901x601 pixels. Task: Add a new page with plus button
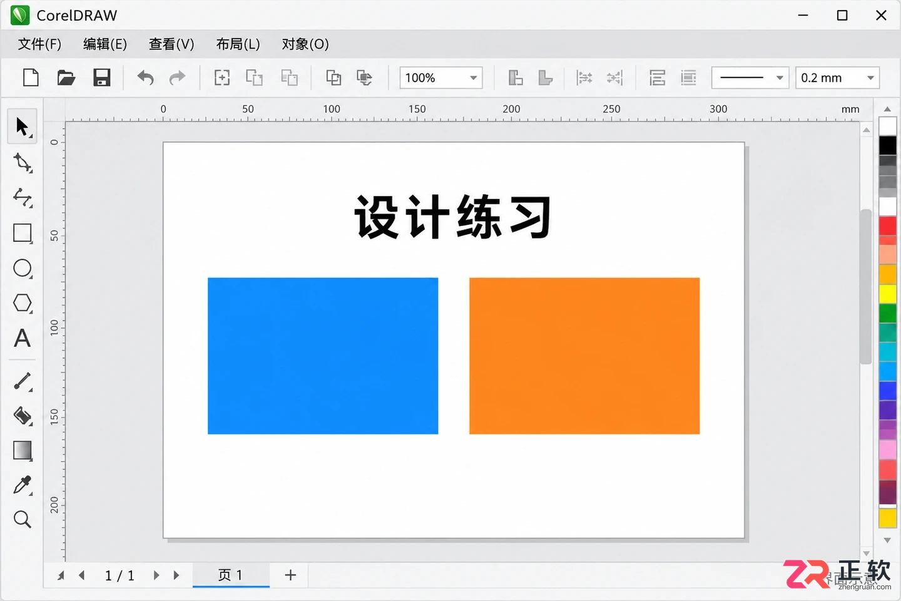click(x=290, y=575)
